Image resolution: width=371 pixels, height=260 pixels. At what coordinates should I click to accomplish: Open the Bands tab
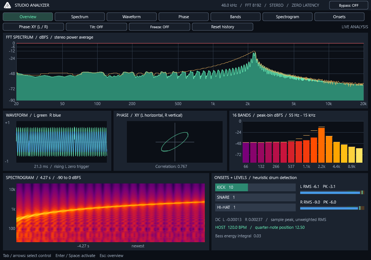click(x=236, y=17)
